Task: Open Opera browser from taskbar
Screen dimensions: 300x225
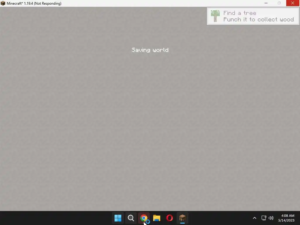Action: point(170,218)
